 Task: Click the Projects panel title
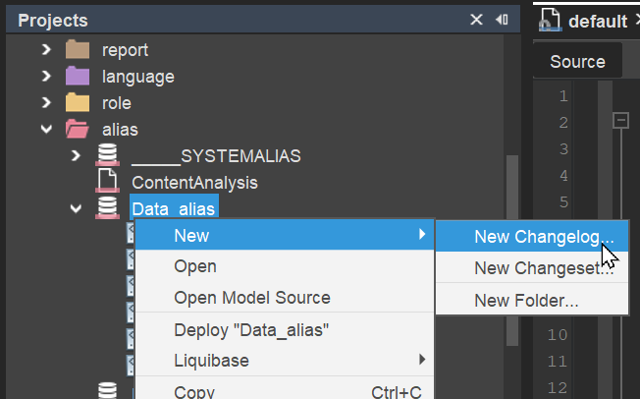[x=53, y=21]
